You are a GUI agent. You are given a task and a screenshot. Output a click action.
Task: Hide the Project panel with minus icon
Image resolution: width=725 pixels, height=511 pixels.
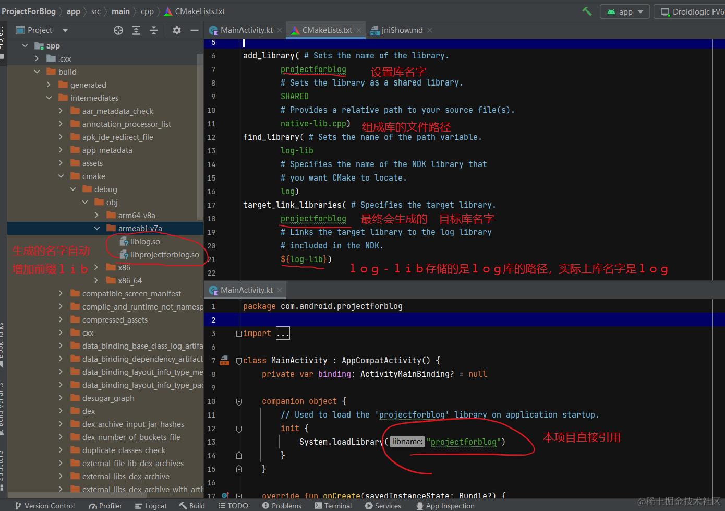tap(195, 30)
